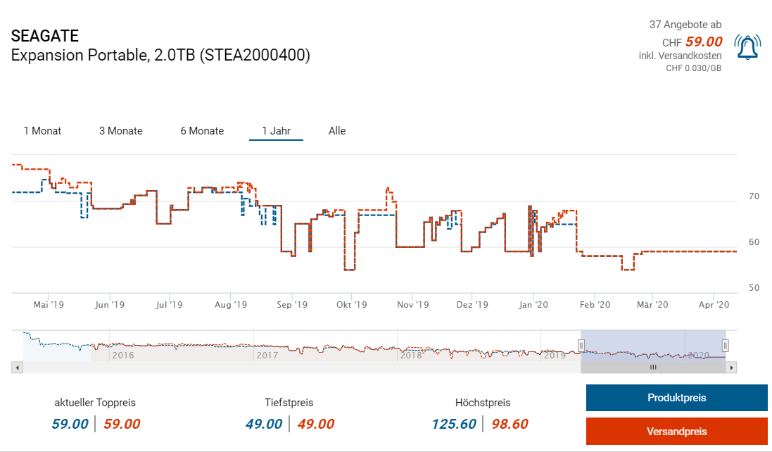Click the SEAGATE brand title

[x=45, y=36]
